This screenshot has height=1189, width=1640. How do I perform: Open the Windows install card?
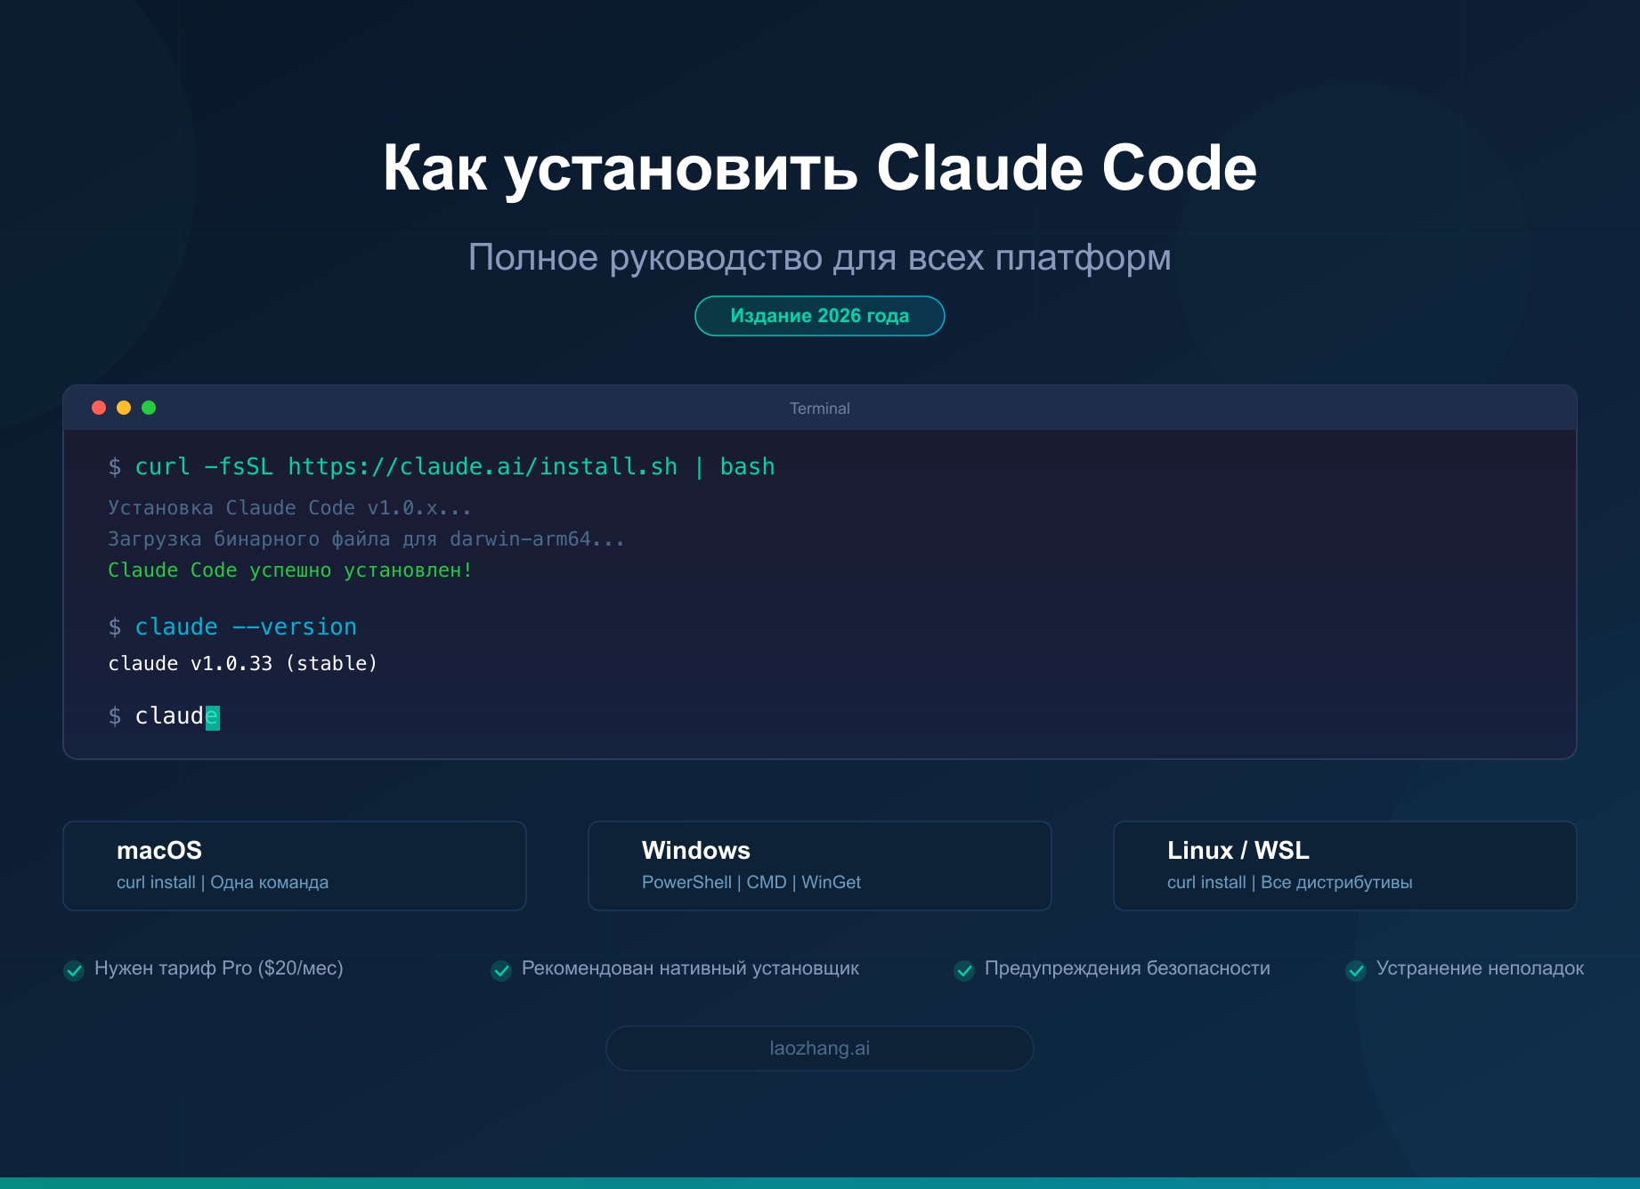(820, 866)
